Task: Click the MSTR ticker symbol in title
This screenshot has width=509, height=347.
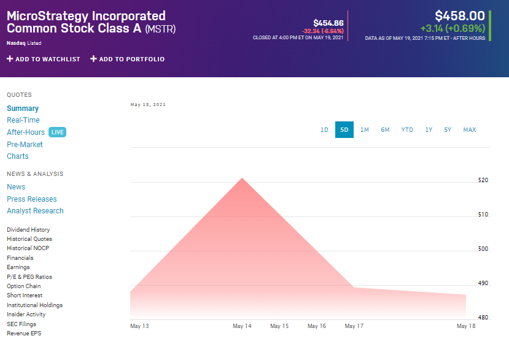Action: tap(160, 29)
